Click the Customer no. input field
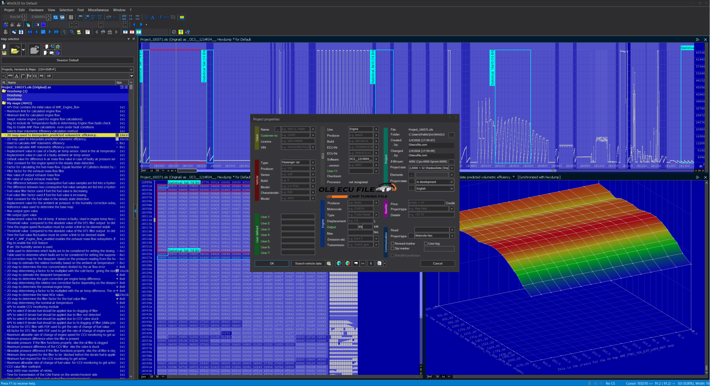Image resolution: width=710 pixels, height=386 pixels. (x=295, y=135)
